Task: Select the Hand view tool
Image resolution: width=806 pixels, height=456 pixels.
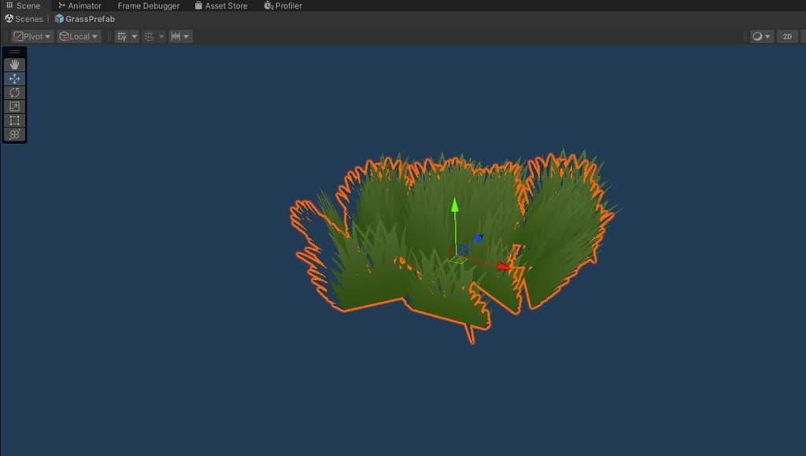Action: pos(14,65)
